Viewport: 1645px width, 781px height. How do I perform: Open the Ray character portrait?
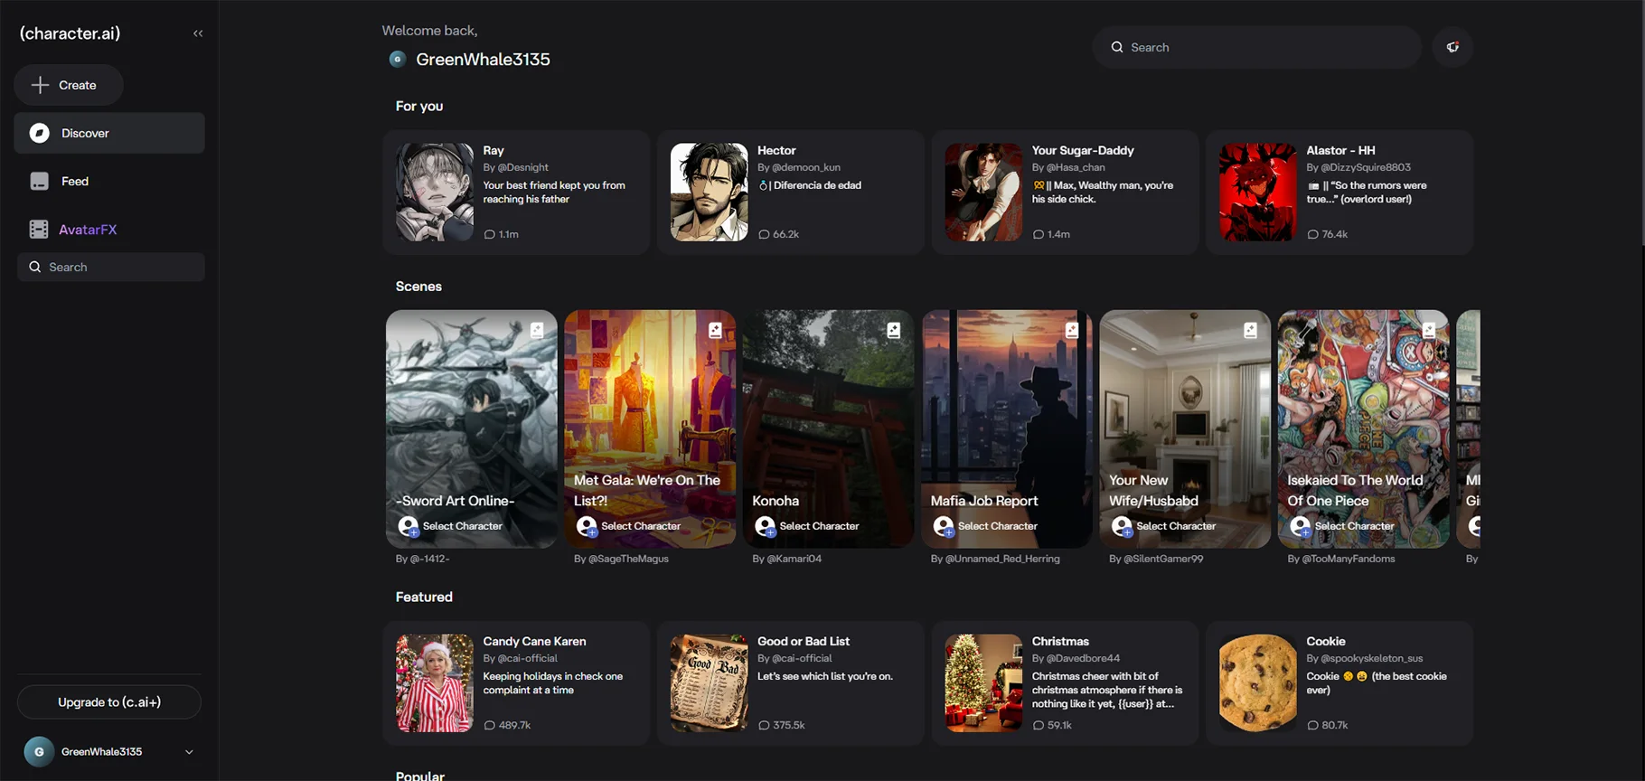click(435, 192)
